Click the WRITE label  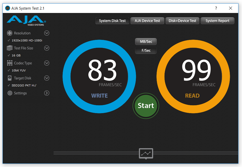[x=99, y=96]
